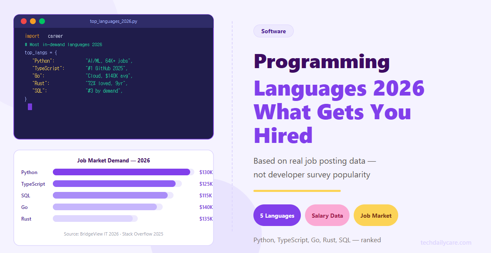The width and height of the screenshot is (491, 253).
Task: Click the "Cloud, $140K avg" string
Action: click(x=109, y=76)
